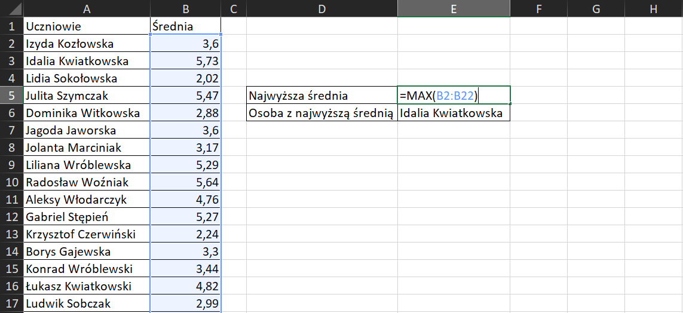The width and height of the screenshot is (683, 313).
Task: Click the 'Osoba z najwyższą średnią' cell
Action: pyautogui.click(x=322, y=113)
